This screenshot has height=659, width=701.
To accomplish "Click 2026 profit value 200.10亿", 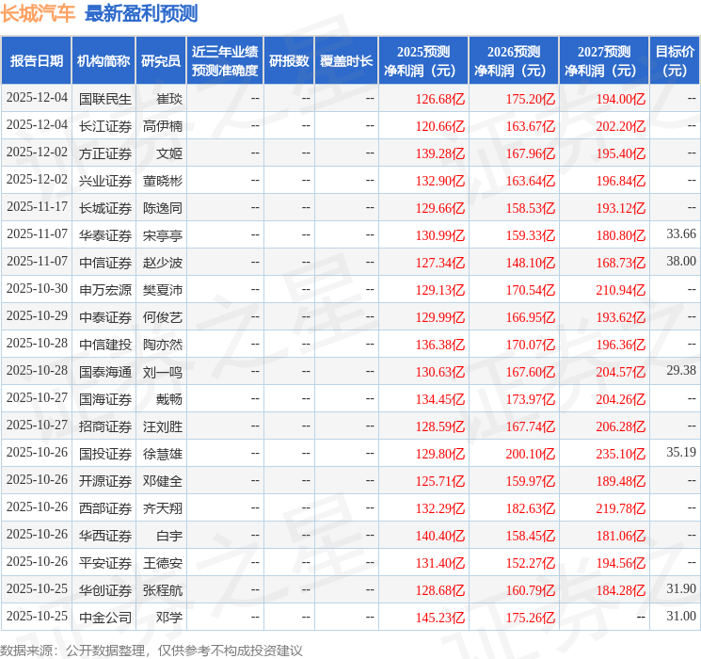I will (531, 453).
